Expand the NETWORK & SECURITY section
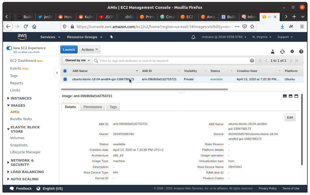 pyautogui.click(x=21, y=162)
